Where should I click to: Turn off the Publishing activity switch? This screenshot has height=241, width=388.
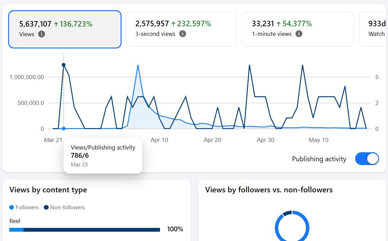[x=367, y=159]
